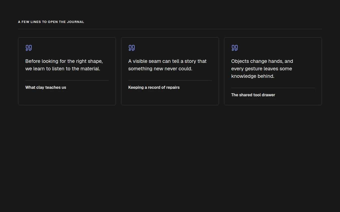Click divider line above "What clay teaches us"
Image resolution: width=340 pixels, height=212 pixels.
click(67, 80)
